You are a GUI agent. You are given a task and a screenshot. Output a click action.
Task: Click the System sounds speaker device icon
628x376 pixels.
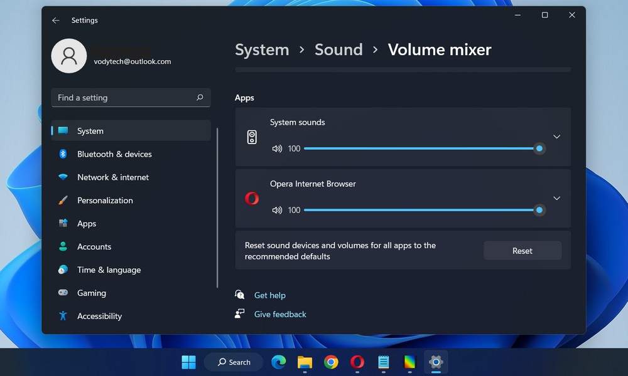pyautogui.click(x=252, y=137)
